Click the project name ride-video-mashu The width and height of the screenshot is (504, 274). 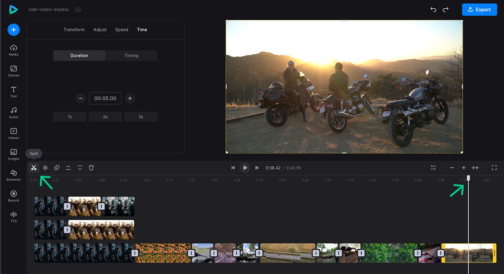49,9
